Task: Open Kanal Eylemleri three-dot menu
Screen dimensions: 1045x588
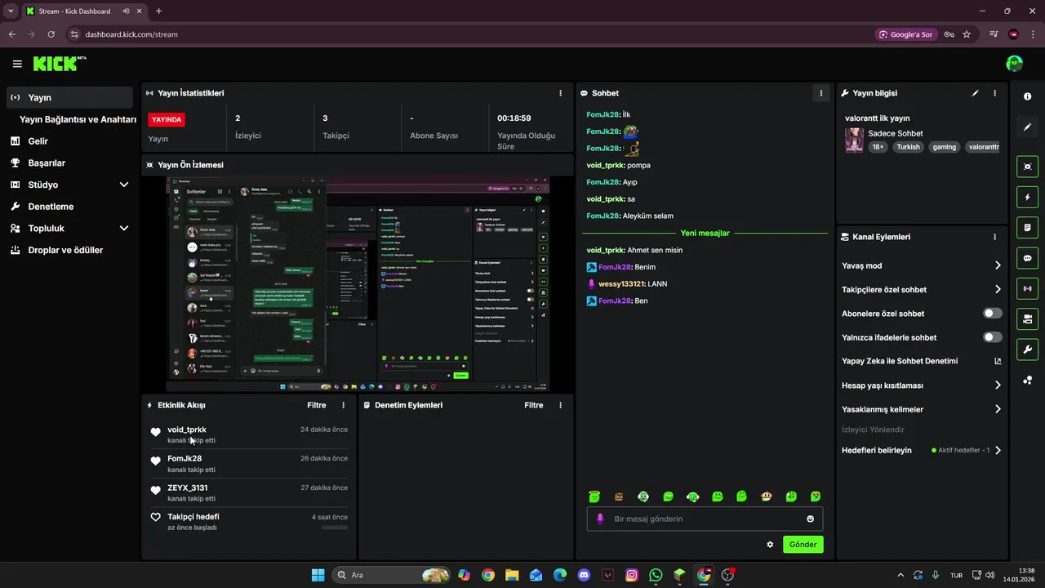Action: coord(994,237)
